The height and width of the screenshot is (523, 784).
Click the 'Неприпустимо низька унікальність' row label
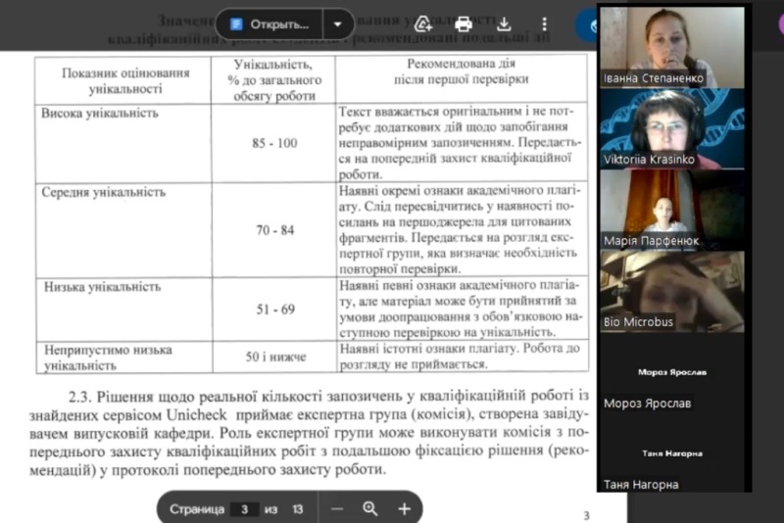coord(108,357)
